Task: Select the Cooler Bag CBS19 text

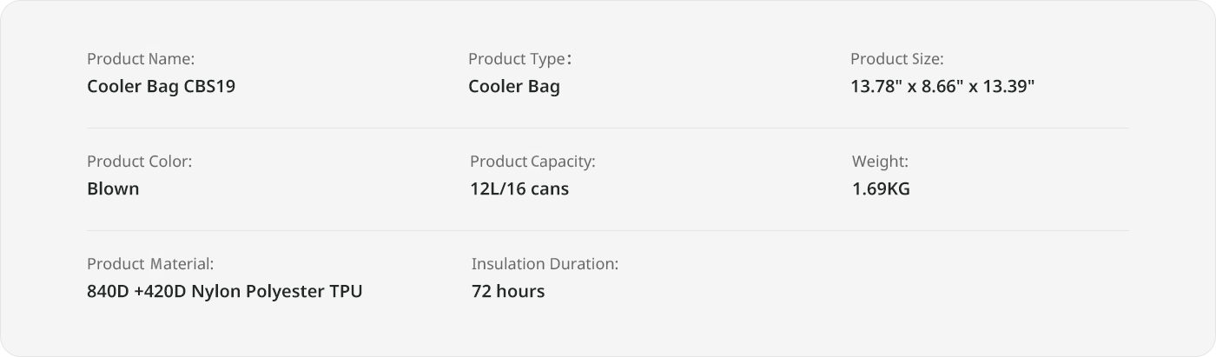Action: tap(162, 87)
